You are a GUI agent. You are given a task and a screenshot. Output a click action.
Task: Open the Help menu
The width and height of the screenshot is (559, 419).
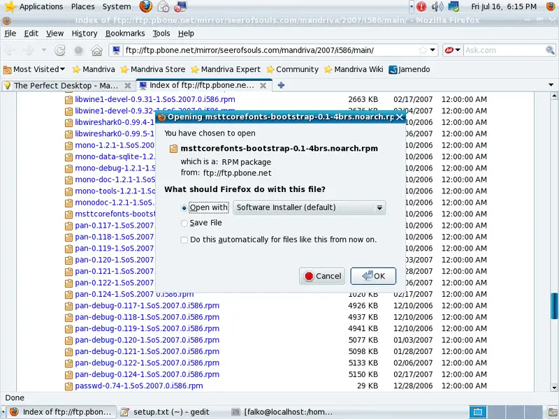click(x=186, y=34)
